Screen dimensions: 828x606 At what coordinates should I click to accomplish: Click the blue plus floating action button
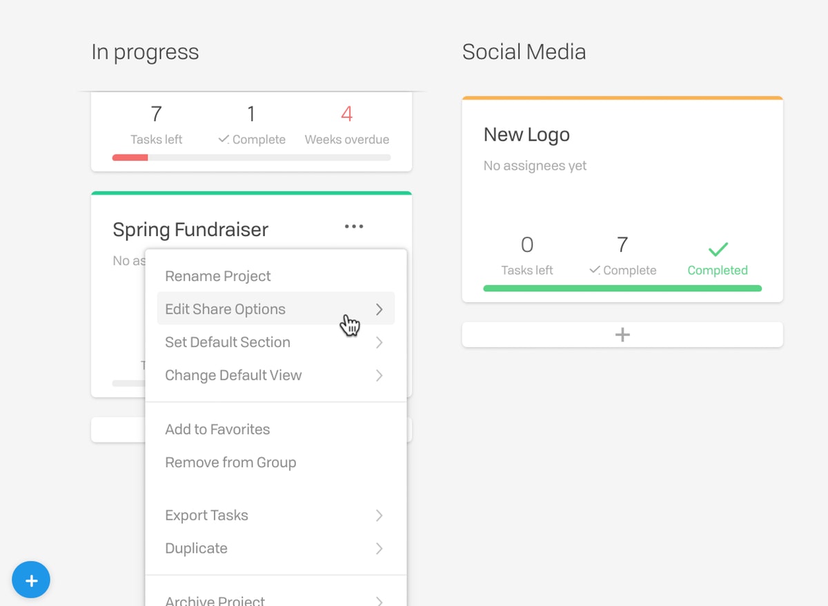(31, 580)
